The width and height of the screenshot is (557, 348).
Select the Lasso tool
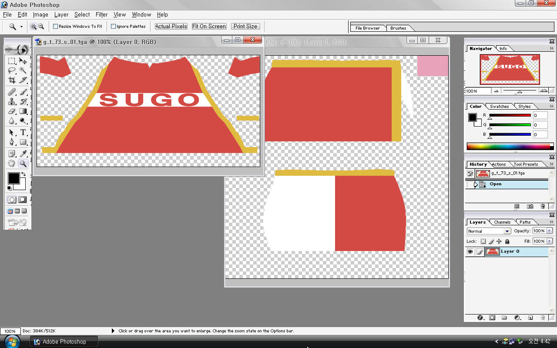12,70
